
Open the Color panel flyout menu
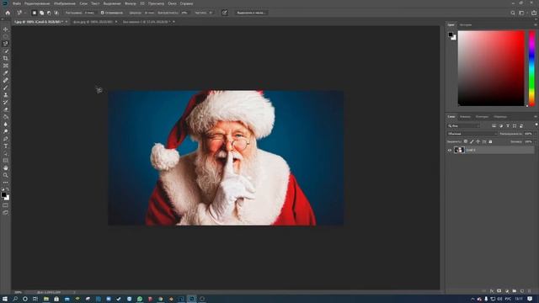click(x=536, y=24)
